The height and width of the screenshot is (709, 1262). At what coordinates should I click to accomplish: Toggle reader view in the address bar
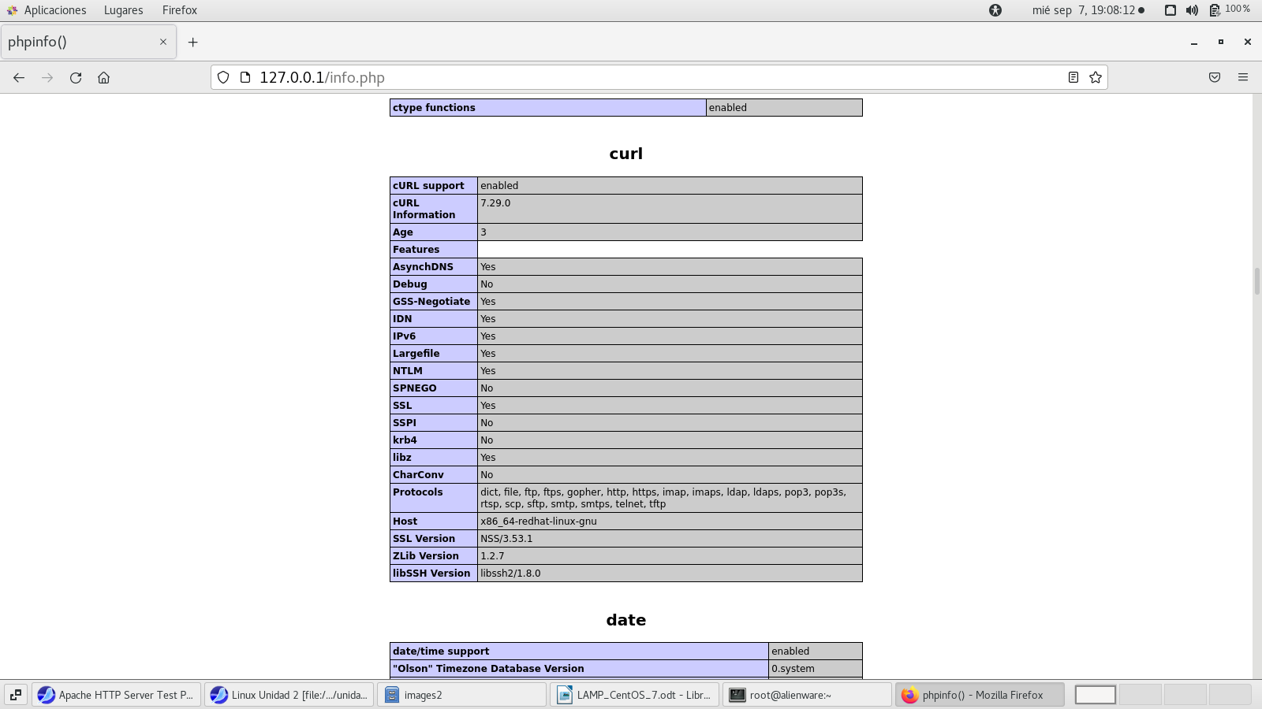(1073, 77)
